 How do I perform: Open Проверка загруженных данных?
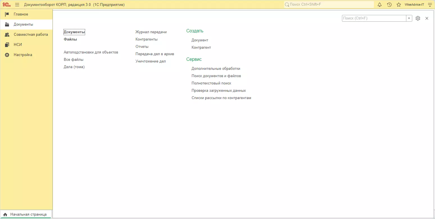click(x=219, y=91)
